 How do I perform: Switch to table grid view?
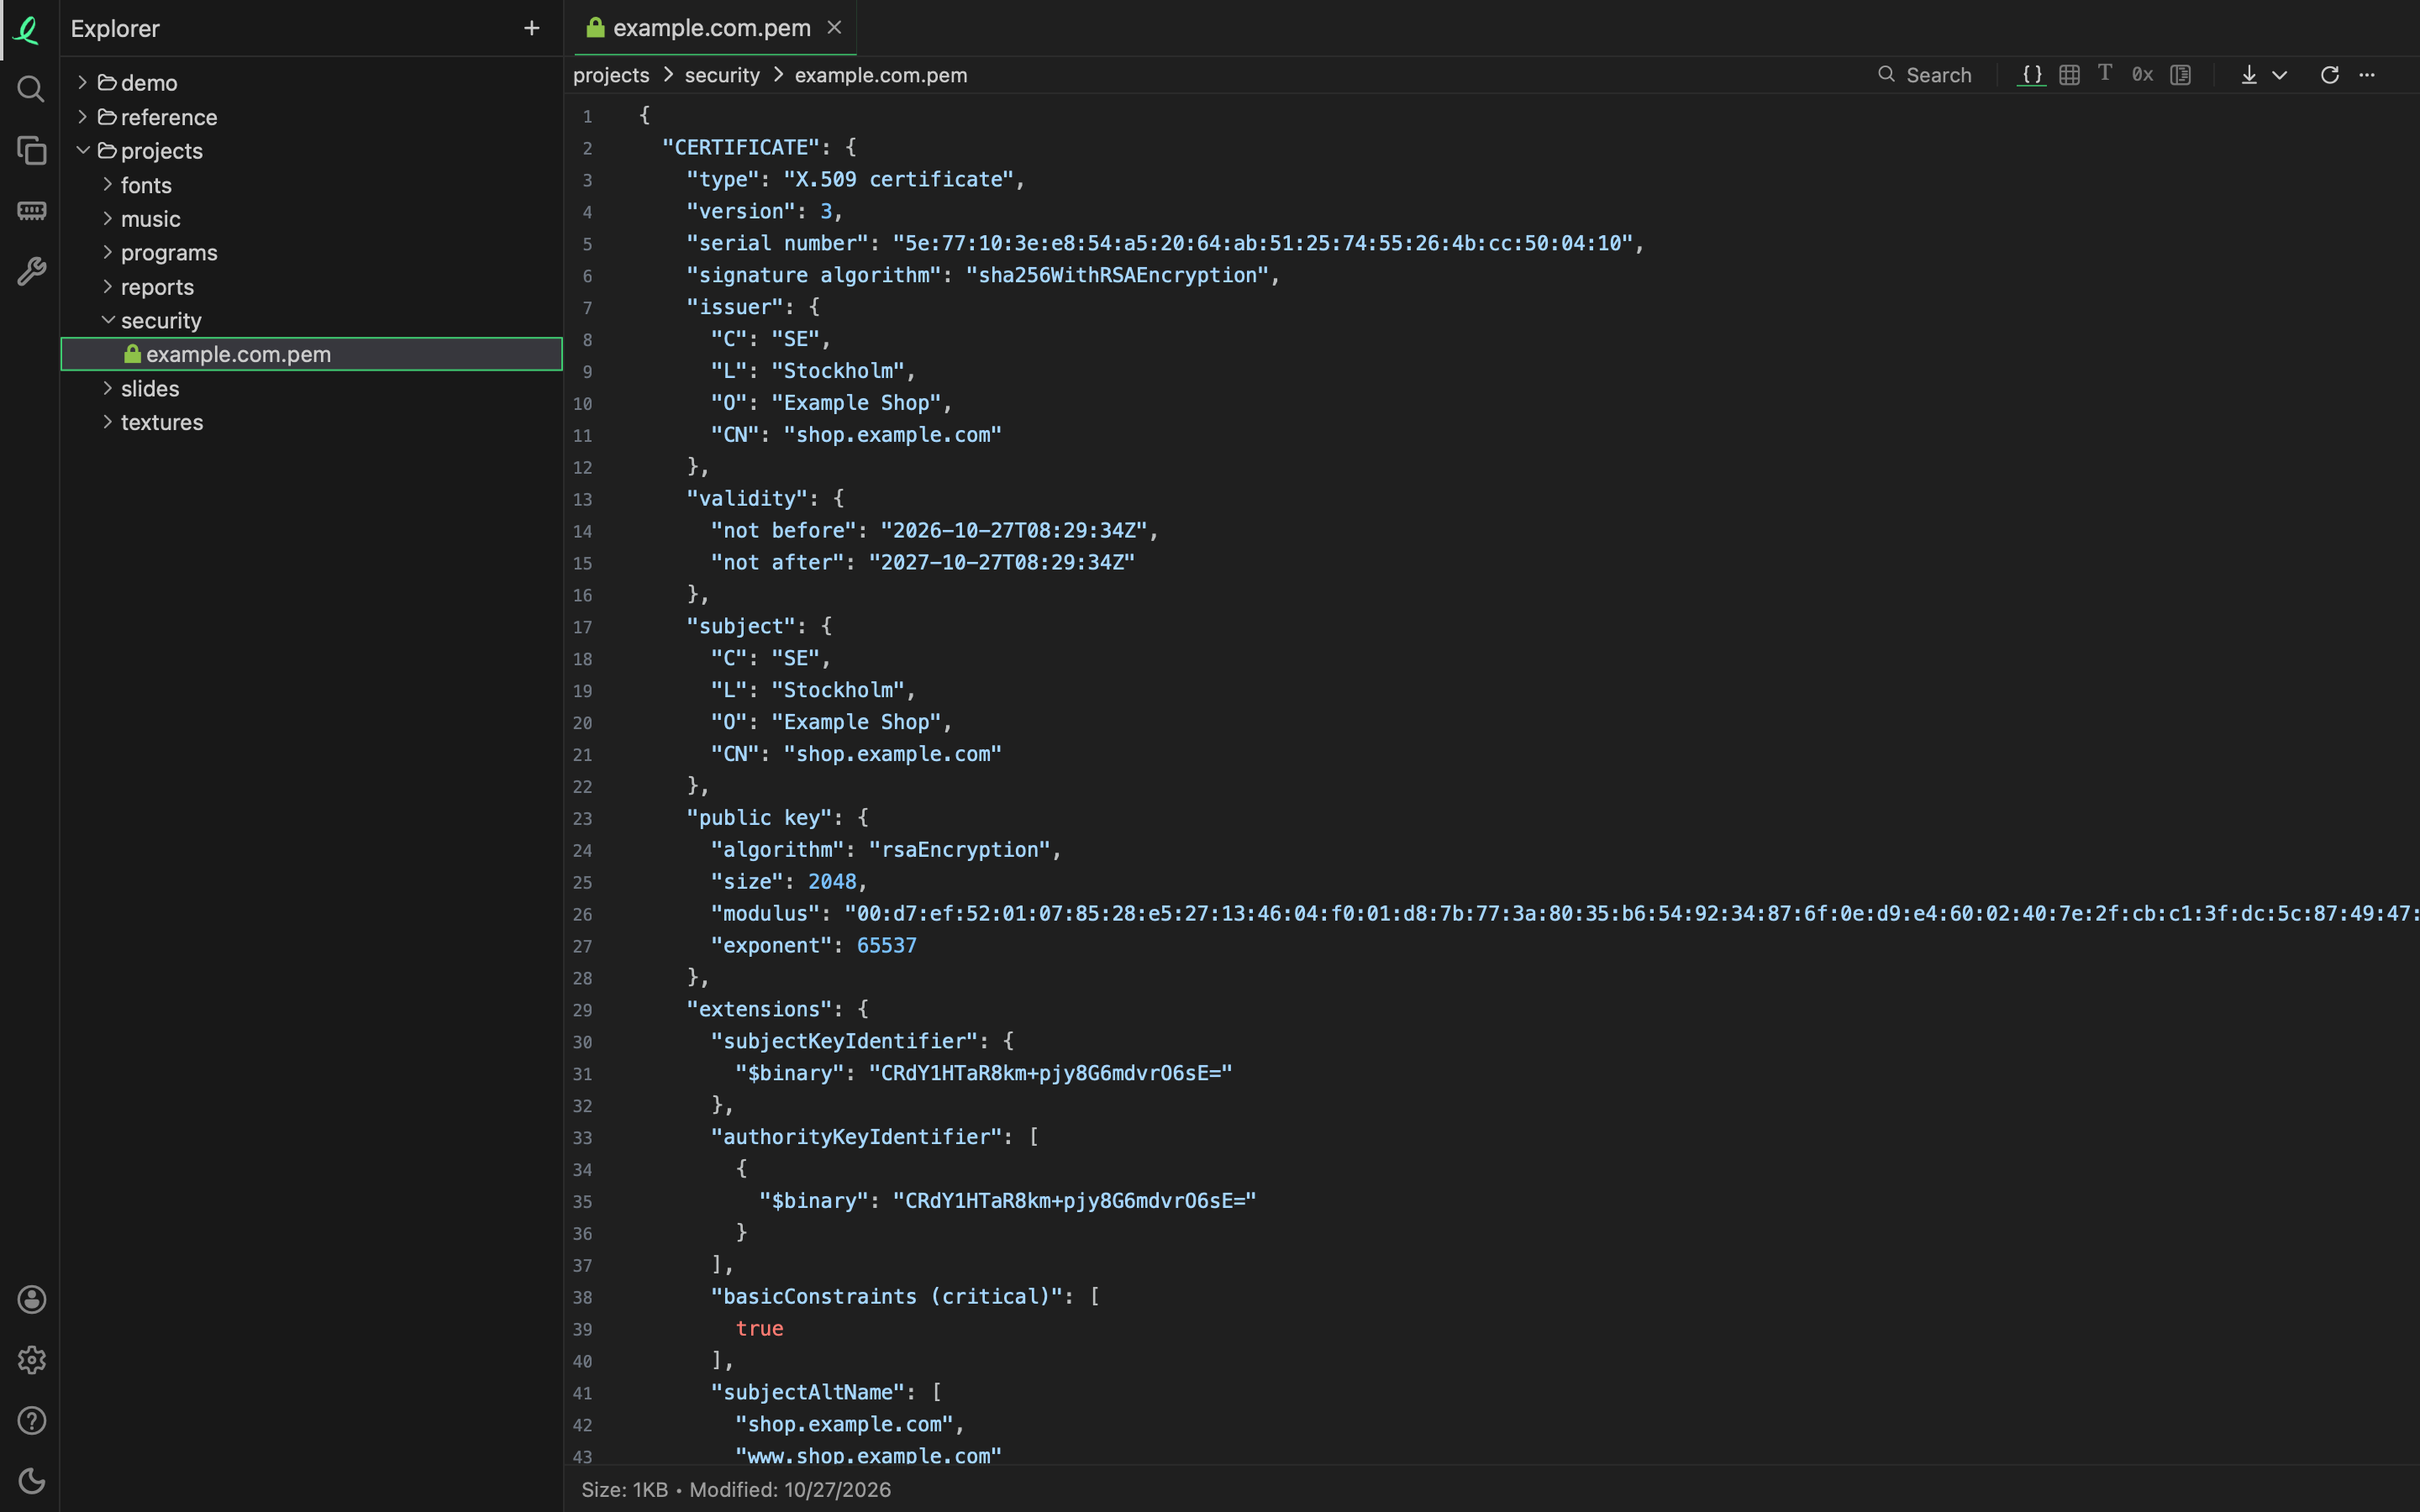pyautogui.click(x=2069, y=75)
